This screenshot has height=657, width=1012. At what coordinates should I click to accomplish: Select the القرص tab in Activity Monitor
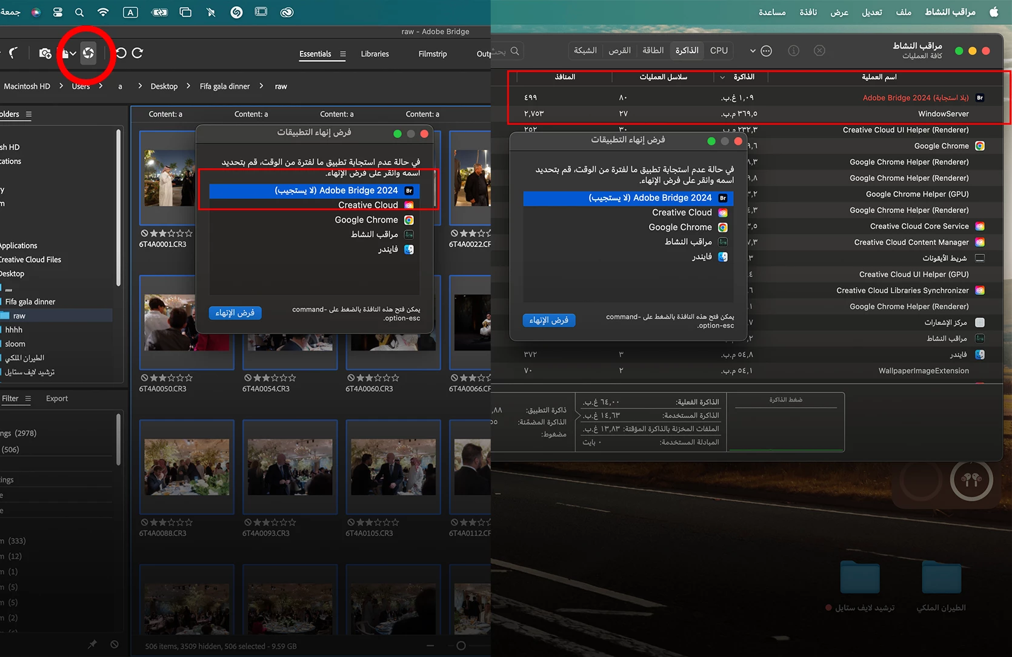(619, 51)
